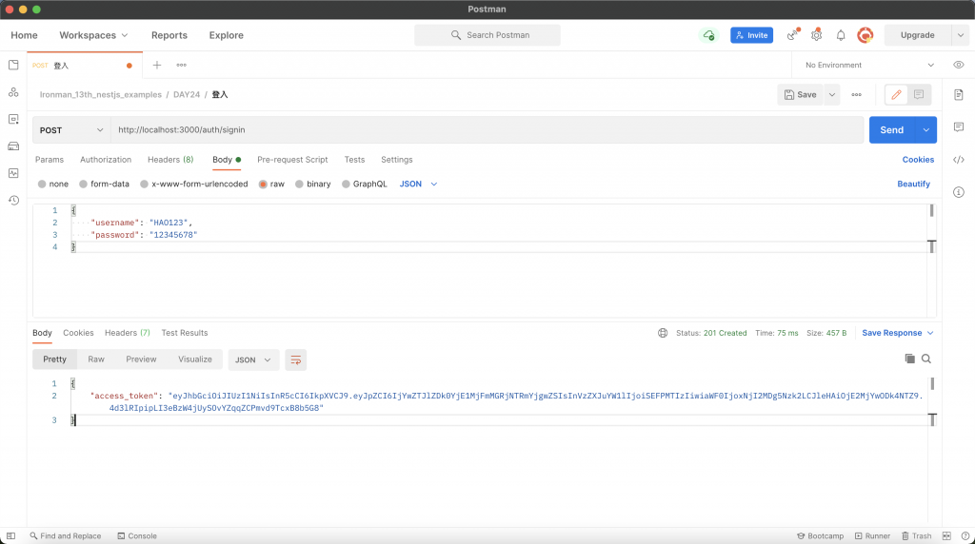Click the DAY24 breadcrumb folder
The image size is (975, 544).
pyautogui.click(x=187, y=95)
